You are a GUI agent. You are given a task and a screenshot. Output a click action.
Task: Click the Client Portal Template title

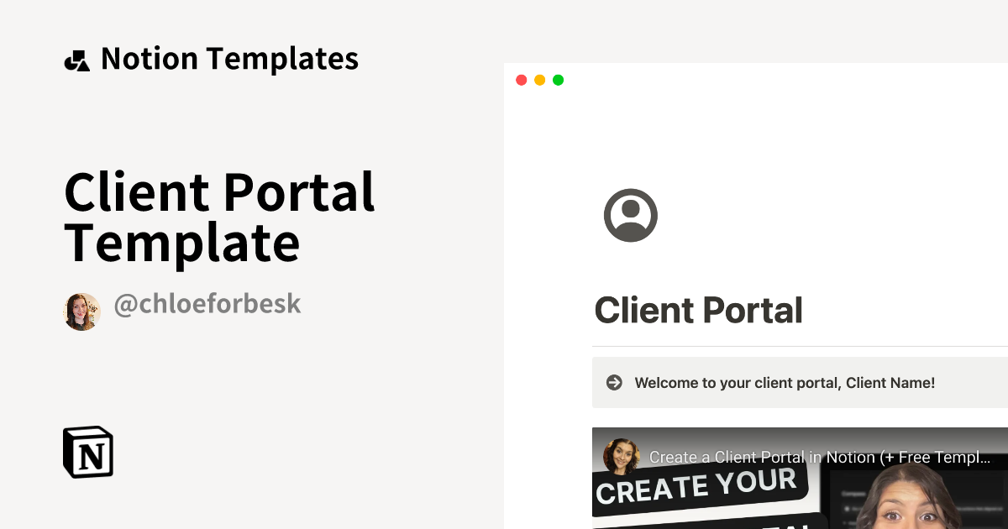tap(219, 217)
